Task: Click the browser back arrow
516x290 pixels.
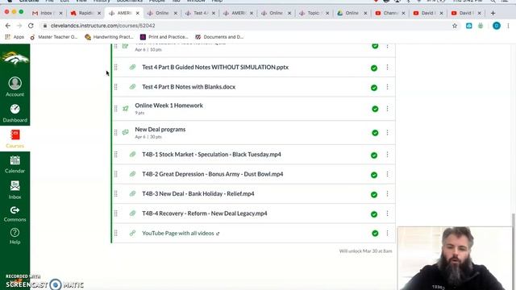Action: [8, 26]
